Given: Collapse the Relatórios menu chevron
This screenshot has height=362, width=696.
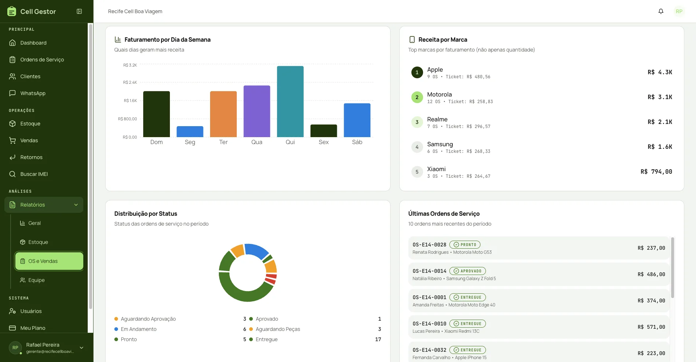Looking at the screenshot, I should pos(76,205).
